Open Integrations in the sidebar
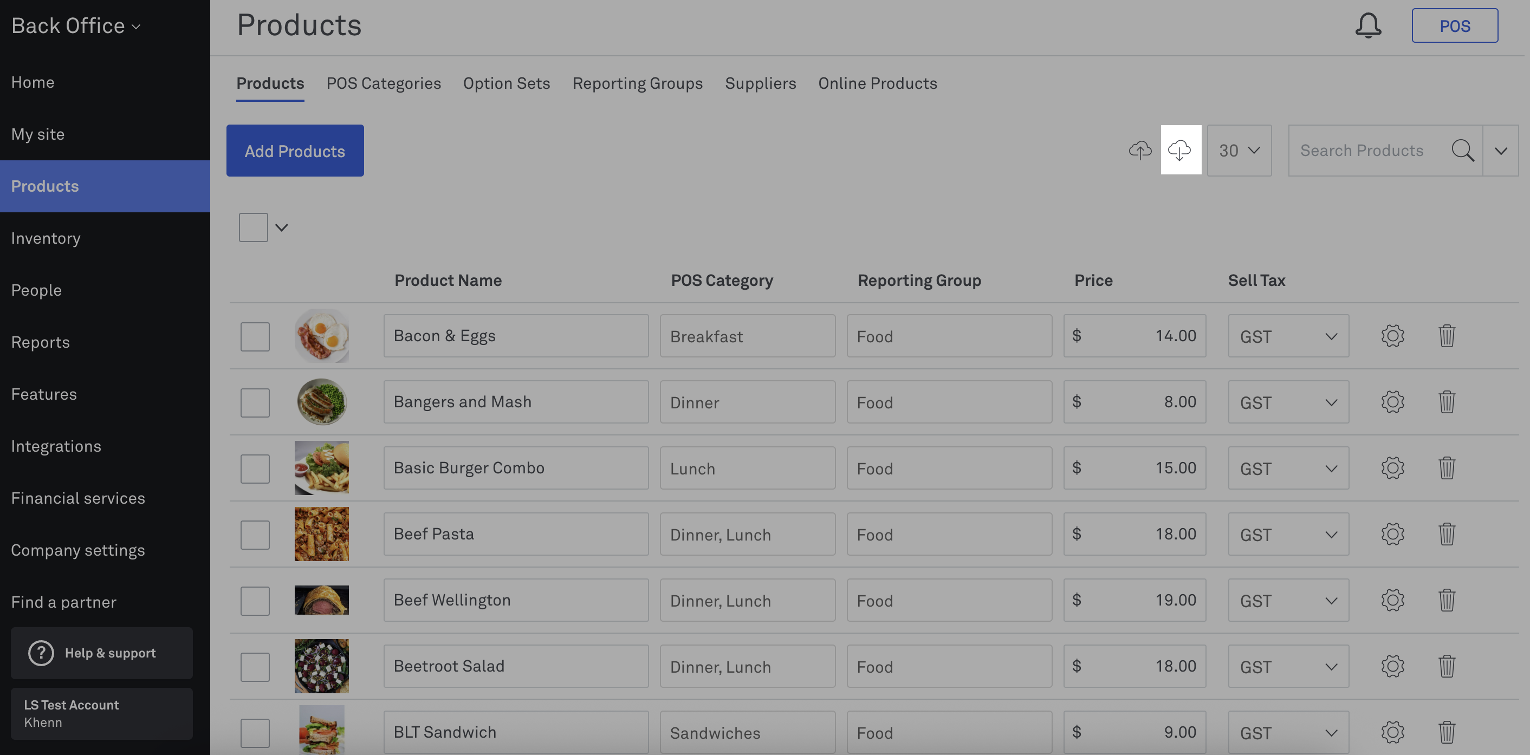1530x755 pixels. 105,446
